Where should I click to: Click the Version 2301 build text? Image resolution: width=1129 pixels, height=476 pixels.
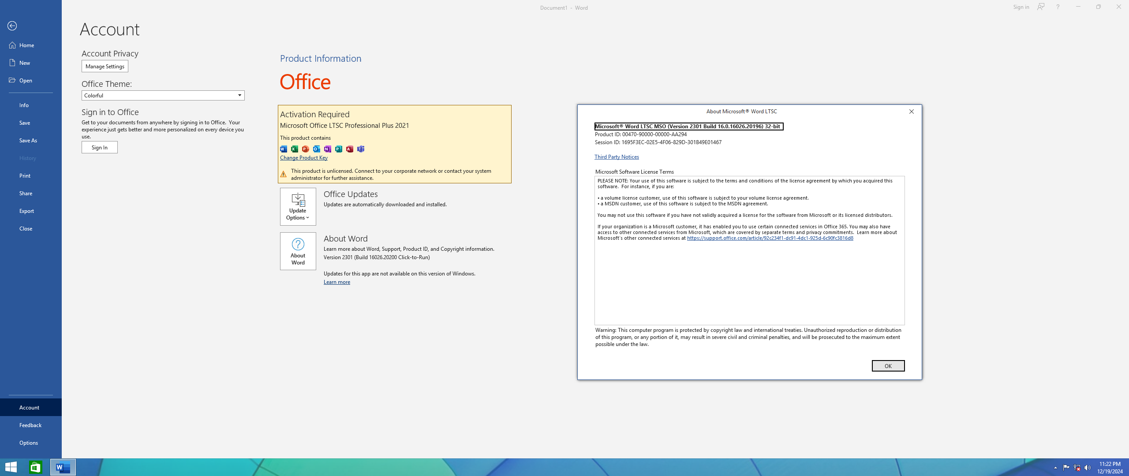[x=377, y=257]
